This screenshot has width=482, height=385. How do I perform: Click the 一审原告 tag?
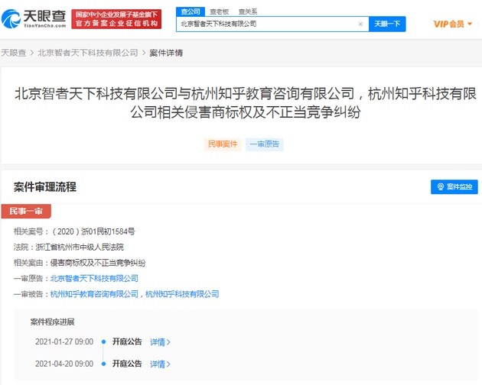(265, 144)
